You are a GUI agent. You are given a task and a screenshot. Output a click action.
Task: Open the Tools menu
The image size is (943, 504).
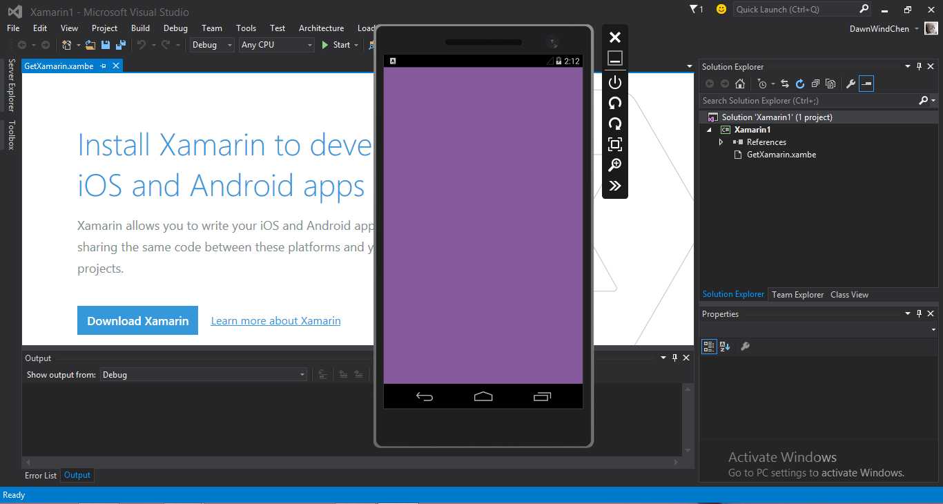tap(246, 28)
